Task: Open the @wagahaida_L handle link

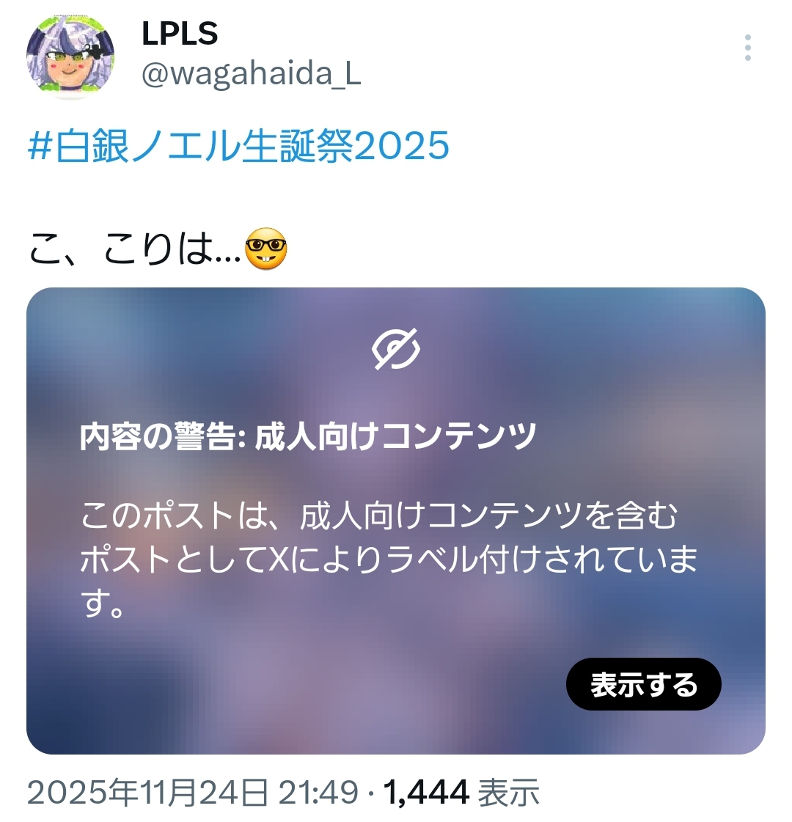Action: point(251,74)
